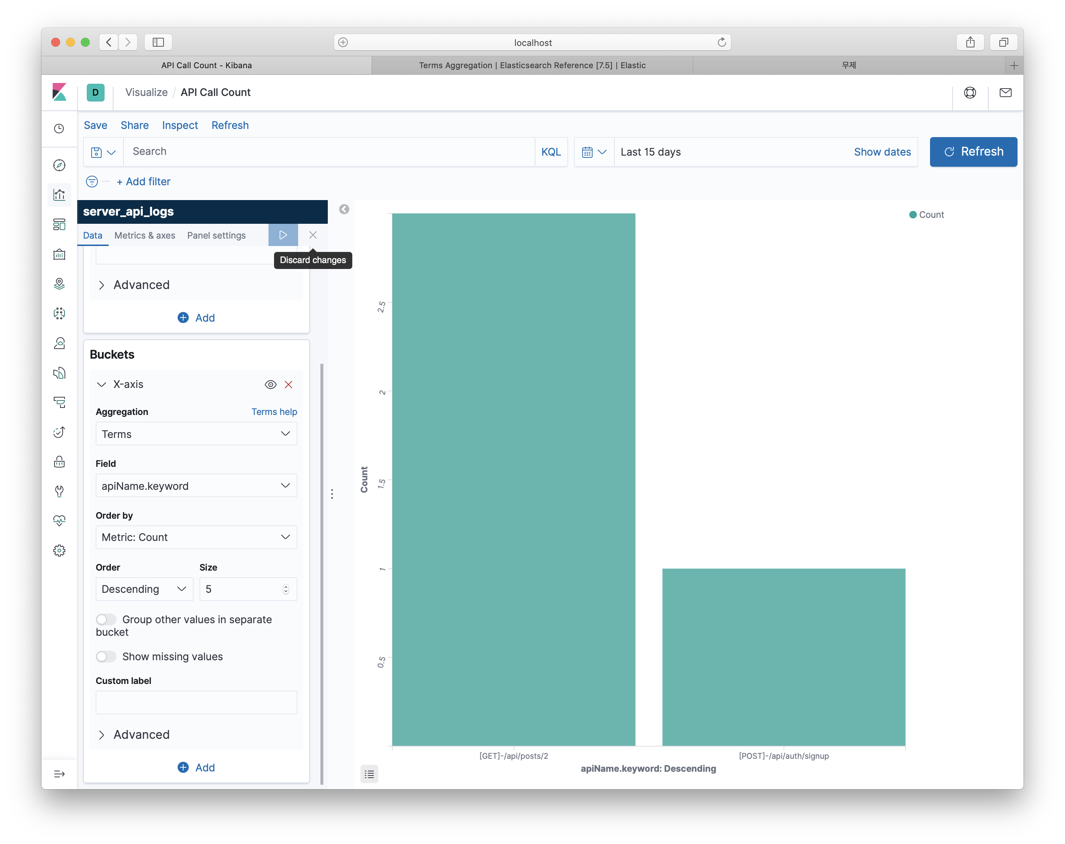Screen dimensions: 1065x844
Task: Open the Maps icon in sidebar
Action: [x=59, y=284]
